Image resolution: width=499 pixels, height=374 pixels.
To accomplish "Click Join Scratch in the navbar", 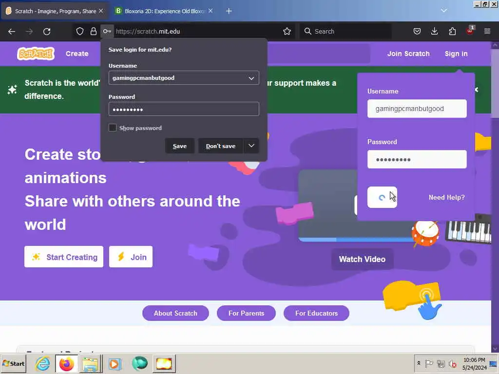I will 408,54.
